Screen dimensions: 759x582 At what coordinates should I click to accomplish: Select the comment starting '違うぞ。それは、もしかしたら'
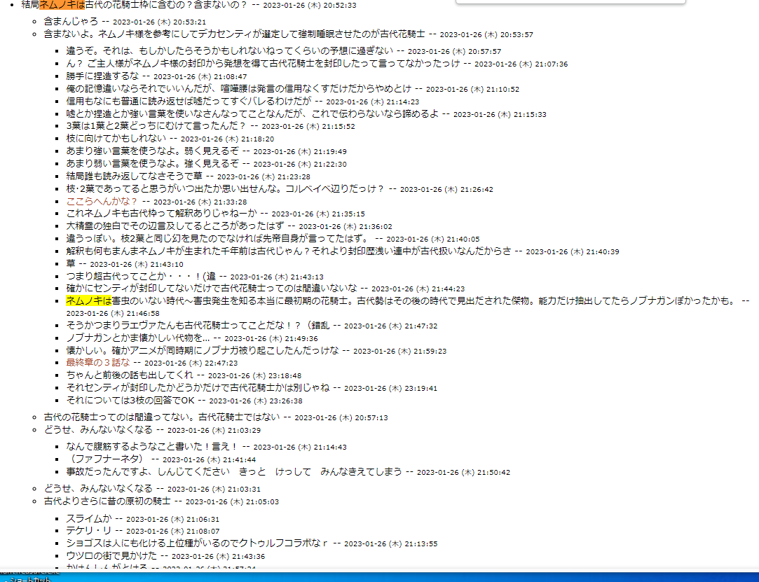[x=229, y=50]
